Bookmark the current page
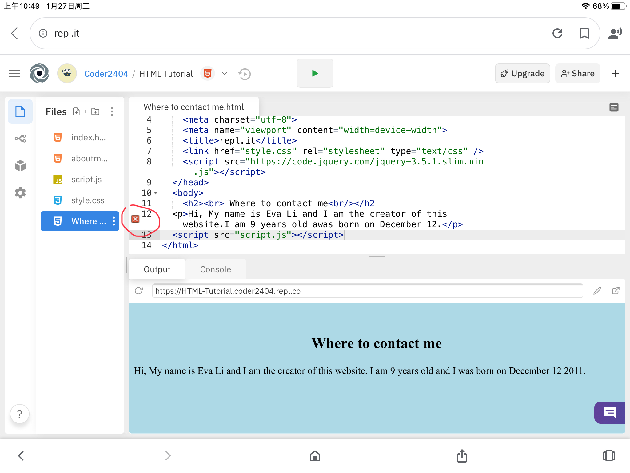 pos(584,33)
